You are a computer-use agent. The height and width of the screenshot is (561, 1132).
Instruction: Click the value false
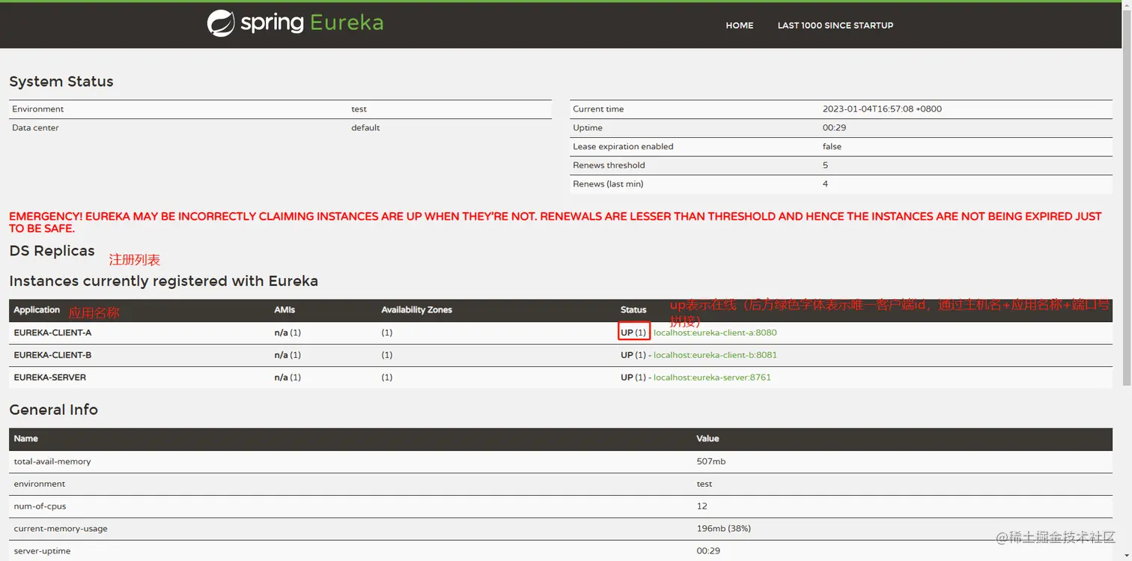coord(832,147)
